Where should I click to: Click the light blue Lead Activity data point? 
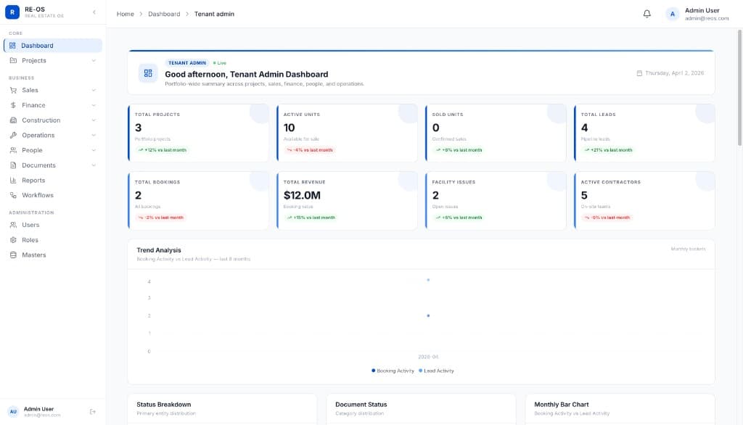coord(428,279)
